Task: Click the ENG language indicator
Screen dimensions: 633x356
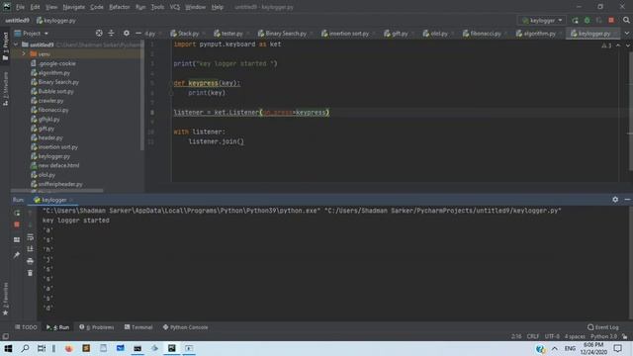Action: coord(570,348)
